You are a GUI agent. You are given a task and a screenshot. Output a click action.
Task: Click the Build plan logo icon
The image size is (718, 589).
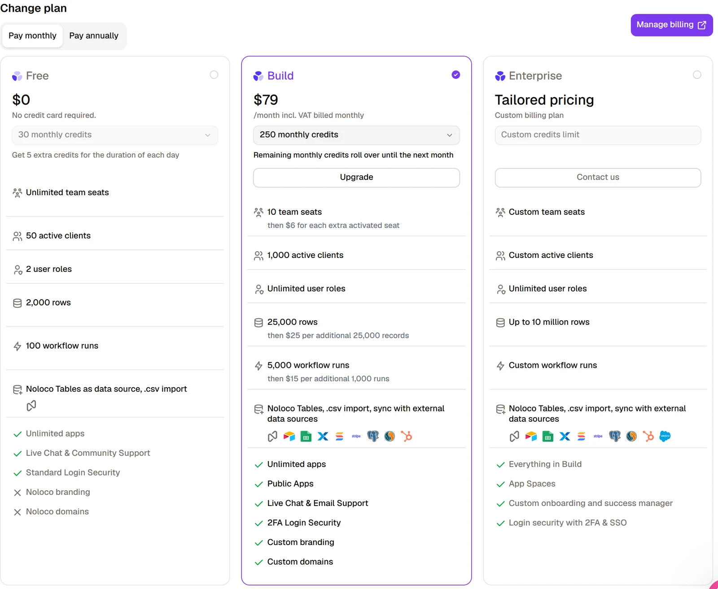coord(258,76)
